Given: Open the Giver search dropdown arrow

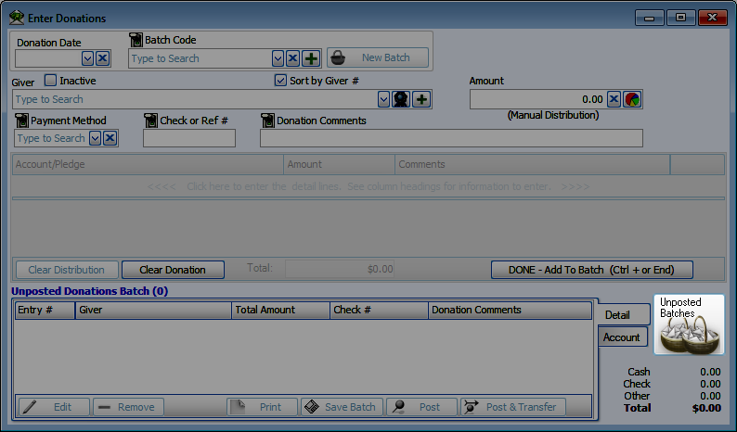Looking at the screenshot, I should (383, 99).
